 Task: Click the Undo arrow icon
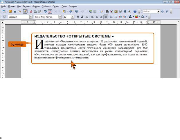point(76,11)
